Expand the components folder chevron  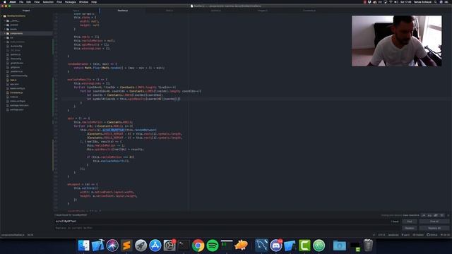tap(5, 33)
